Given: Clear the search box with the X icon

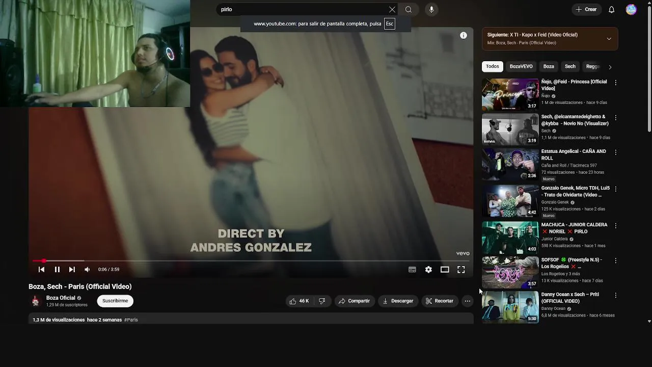Looking at the screenshot, I should [x=392, y=10].
